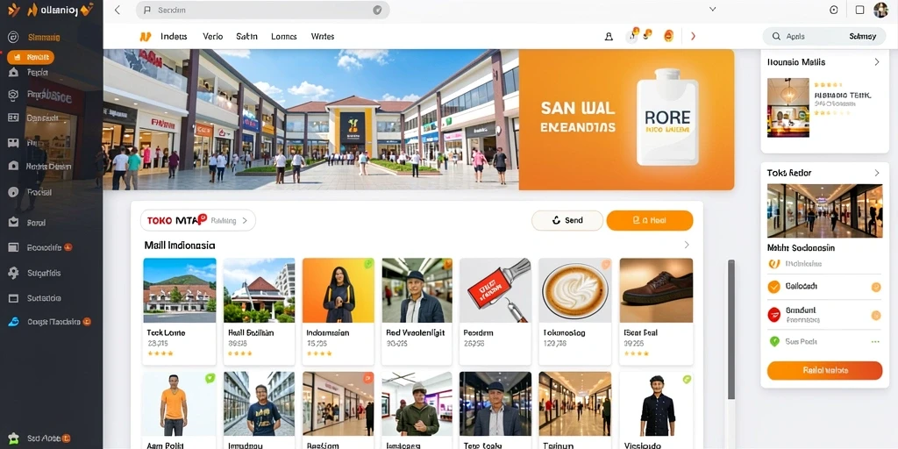898x449 pixels.
Task: Expand the Tokt Redor panel chevron
Action: point(877,173)
